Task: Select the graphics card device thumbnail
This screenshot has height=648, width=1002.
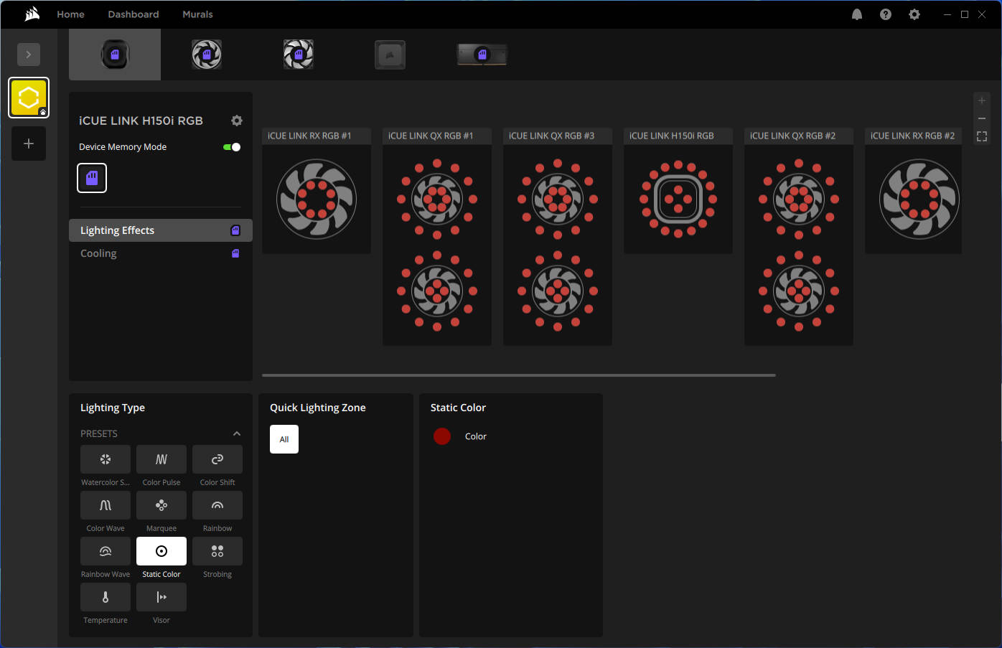Action: (482, 55)
